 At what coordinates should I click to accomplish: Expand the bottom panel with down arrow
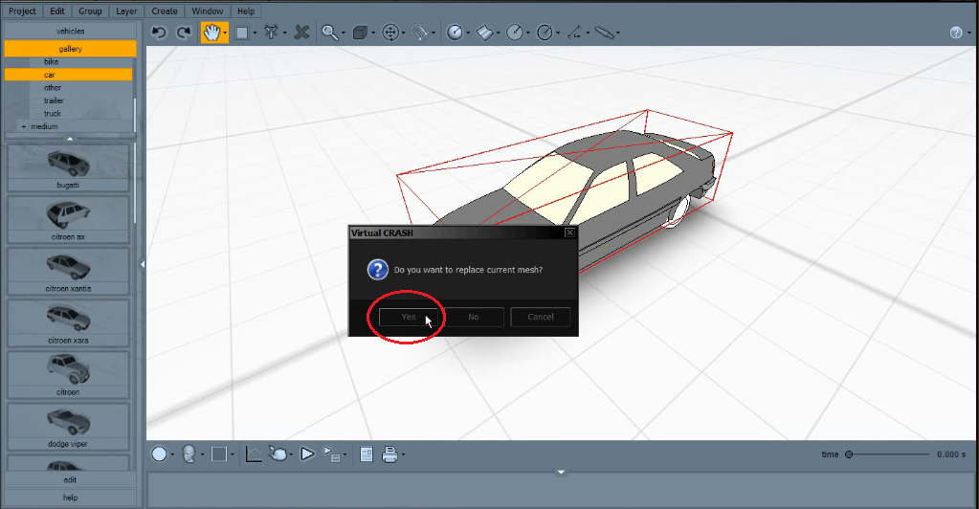coord(561,472)
